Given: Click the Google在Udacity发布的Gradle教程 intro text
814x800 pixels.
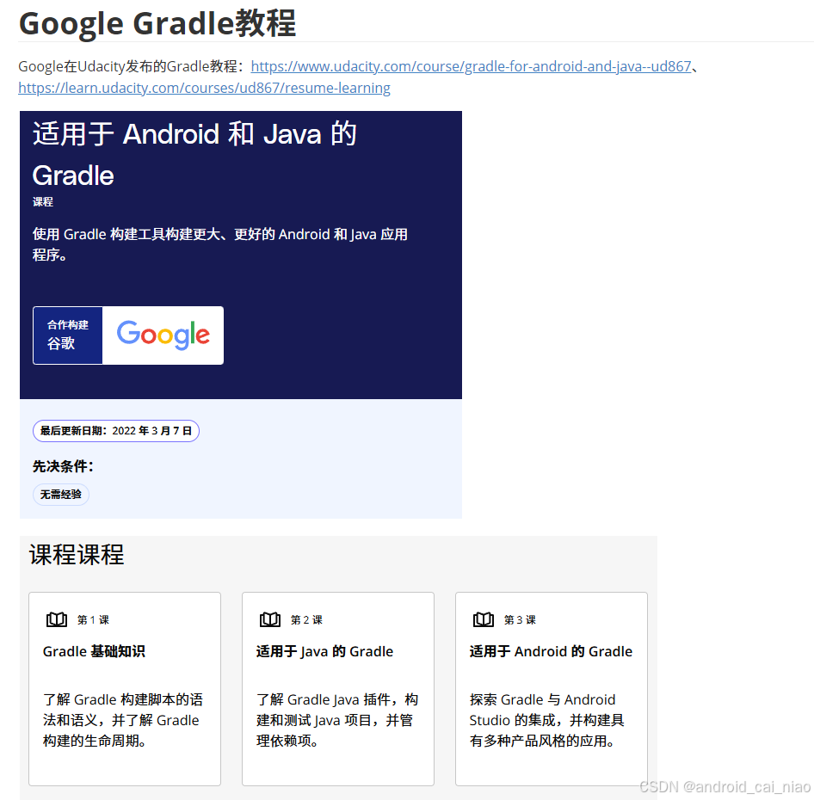Looking at the screenshot, I should point(132,66).
